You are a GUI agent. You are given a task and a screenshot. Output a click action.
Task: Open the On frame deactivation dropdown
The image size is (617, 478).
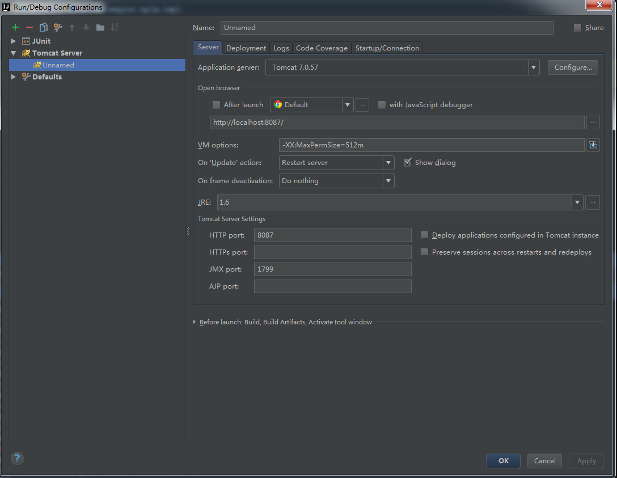tap(388, 181)
